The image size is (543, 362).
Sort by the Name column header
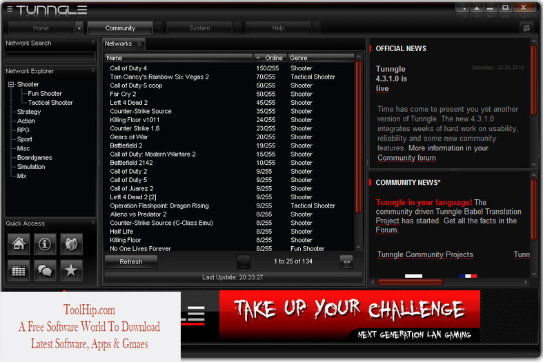point(178,58)
